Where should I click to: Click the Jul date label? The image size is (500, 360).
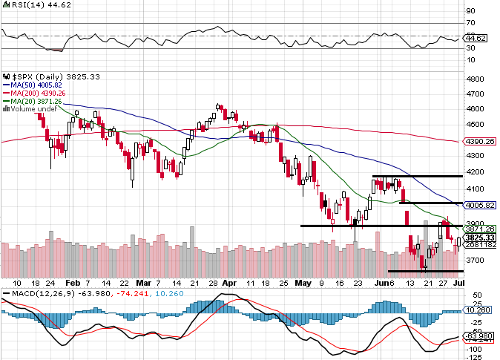point(459,283)
